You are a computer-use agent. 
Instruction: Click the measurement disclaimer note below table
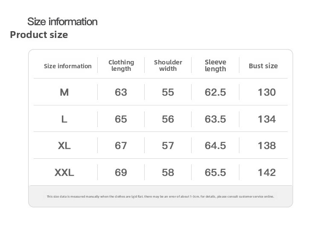160,197
